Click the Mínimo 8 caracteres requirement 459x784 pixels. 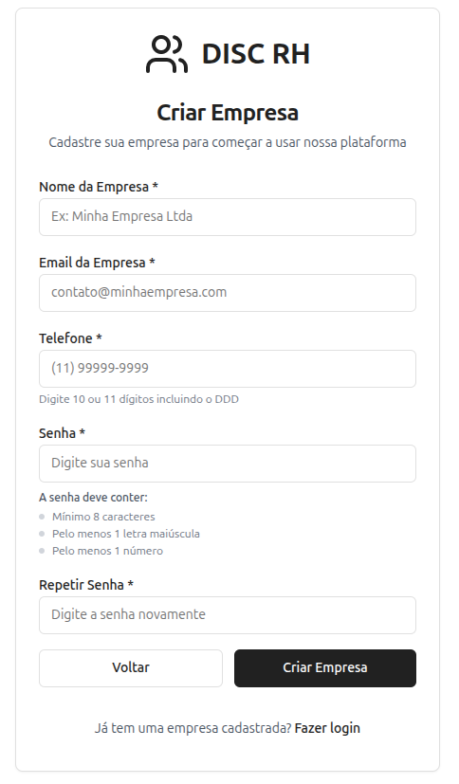click(x=103, y=517)
